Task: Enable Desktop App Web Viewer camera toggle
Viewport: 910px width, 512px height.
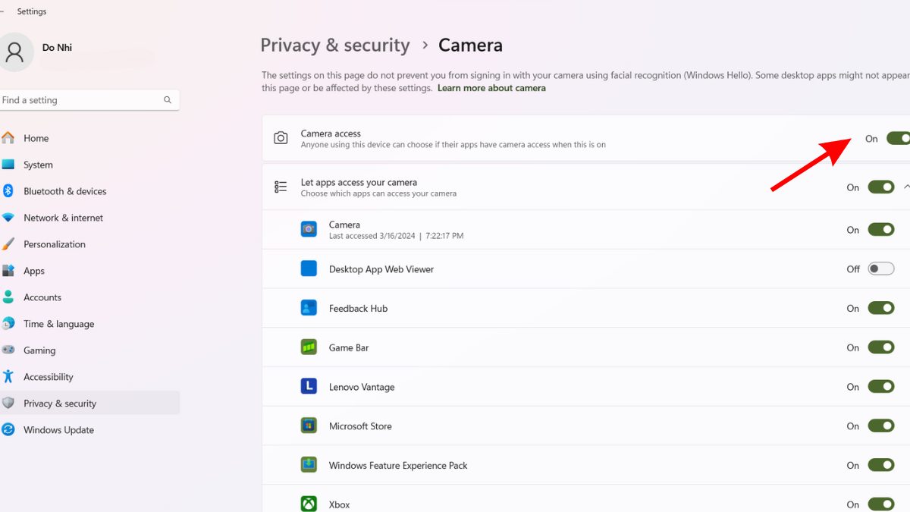Action: coord(881,269)
